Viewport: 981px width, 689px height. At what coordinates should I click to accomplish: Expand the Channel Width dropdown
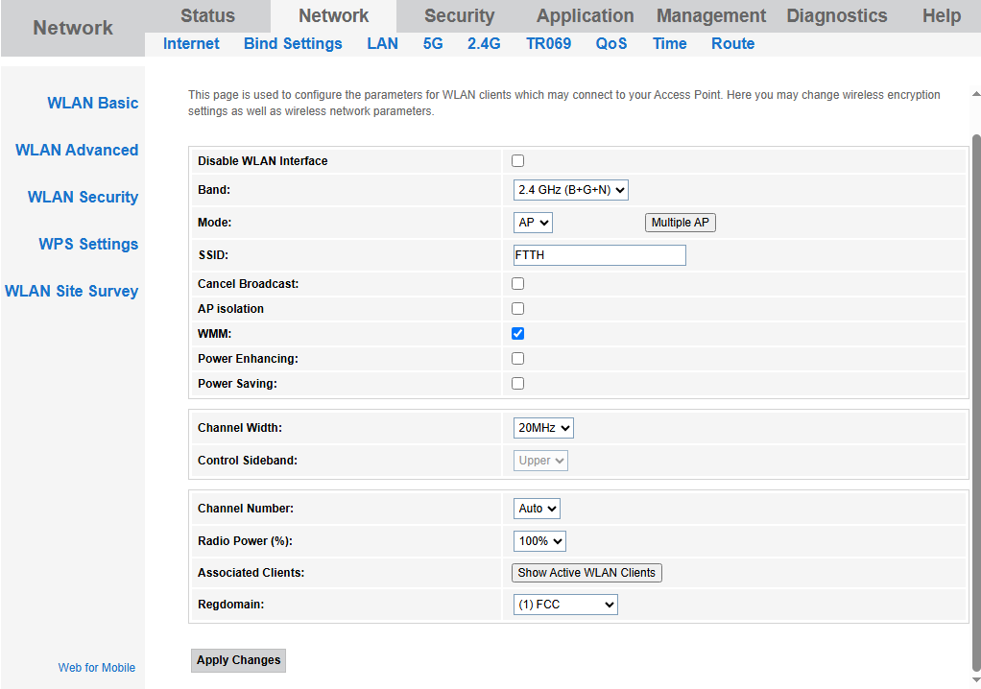(x=543, y=428)
